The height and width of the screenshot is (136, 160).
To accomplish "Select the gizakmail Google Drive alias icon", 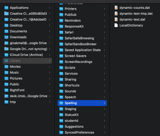I will 6,43.
